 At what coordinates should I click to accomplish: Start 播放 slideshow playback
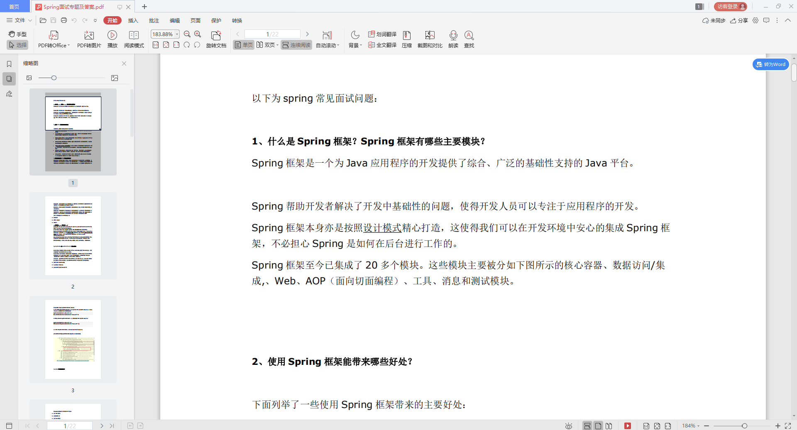112,39
